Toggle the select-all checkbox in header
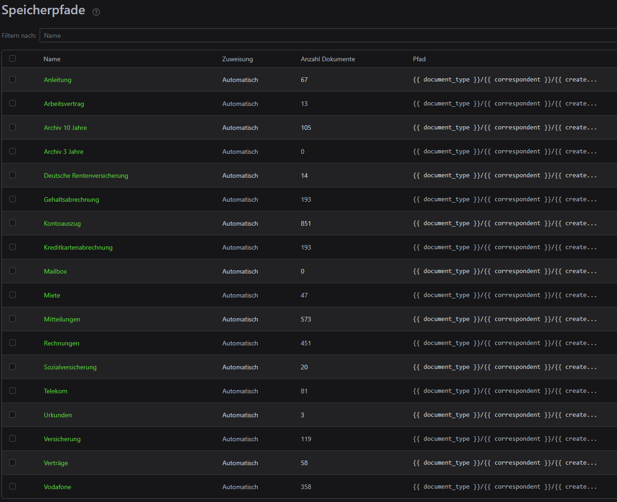Viewport: 617px width, 502px height. (12, 58)
